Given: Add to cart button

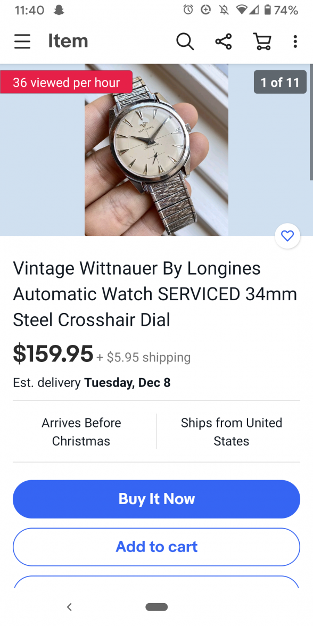Looking at the screenshot, I should pos(156,547).
